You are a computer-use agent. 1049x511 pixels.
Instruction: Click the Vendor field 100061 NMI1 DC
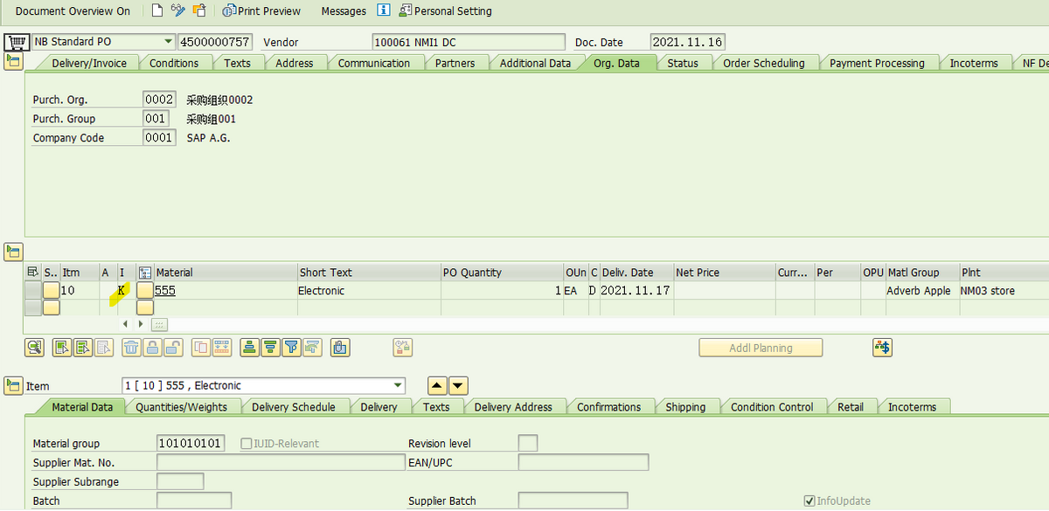[x=469, y=42]
